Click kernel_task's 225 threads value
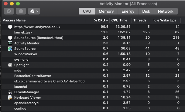Viewport: 185px width, 112px height. coord(146,32)
